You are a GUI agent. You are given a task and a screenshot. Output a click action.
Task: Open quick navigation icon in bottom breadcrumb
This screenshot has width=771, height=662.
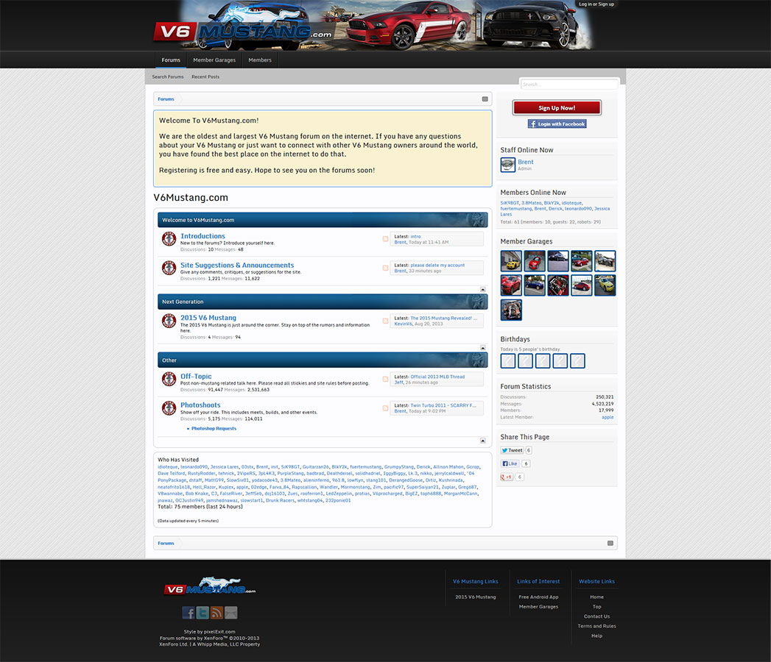tap(610, 543)
